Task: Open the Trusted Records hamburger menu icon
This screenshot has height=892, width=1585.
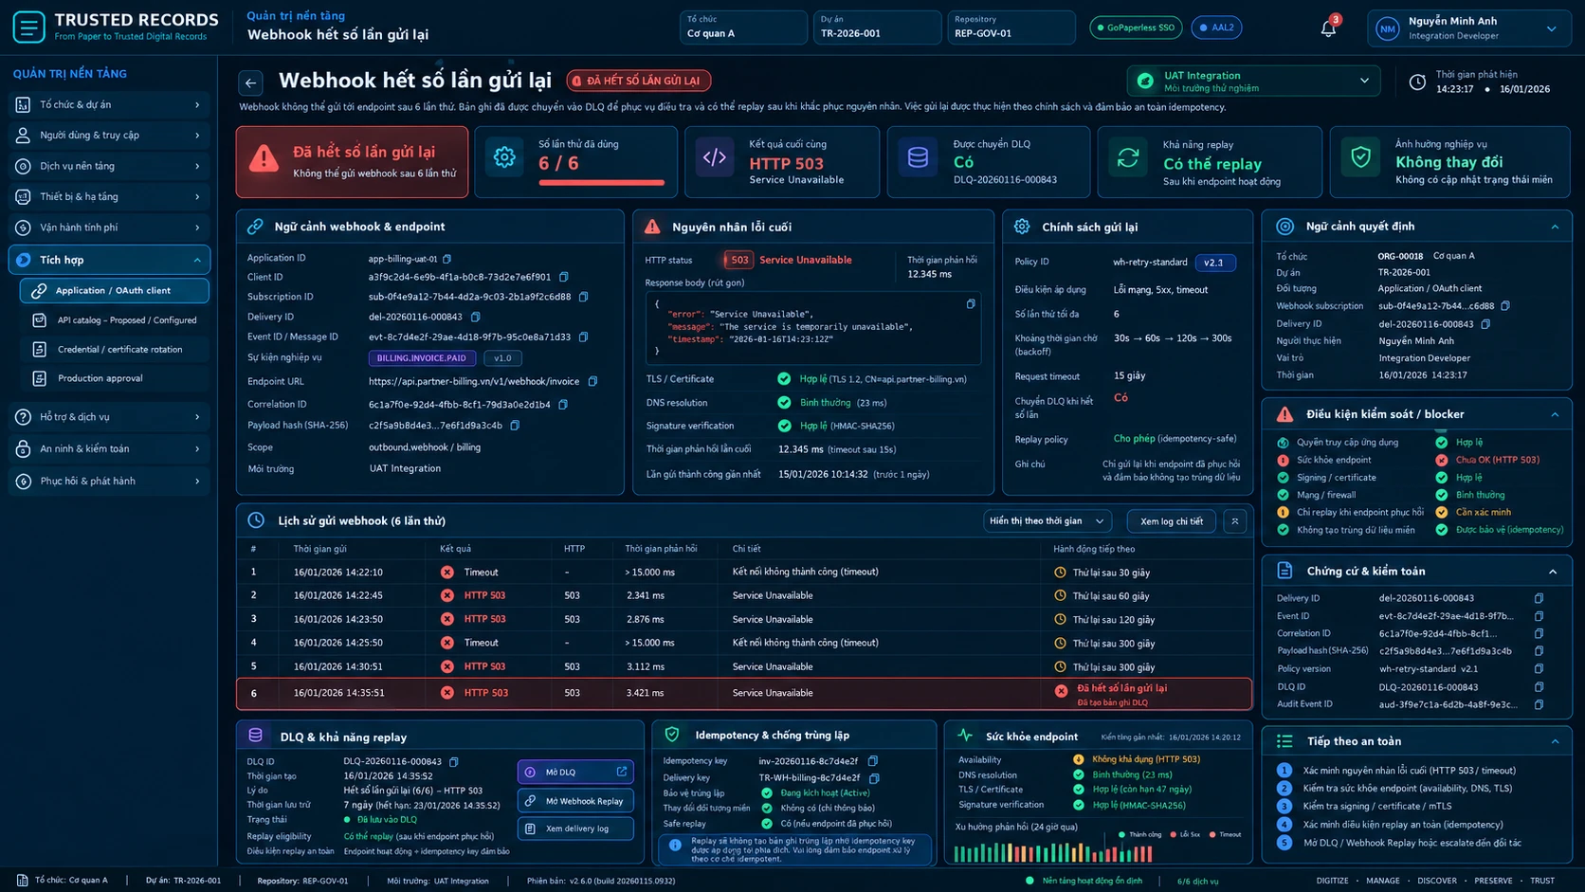Action: click(28, 27)
